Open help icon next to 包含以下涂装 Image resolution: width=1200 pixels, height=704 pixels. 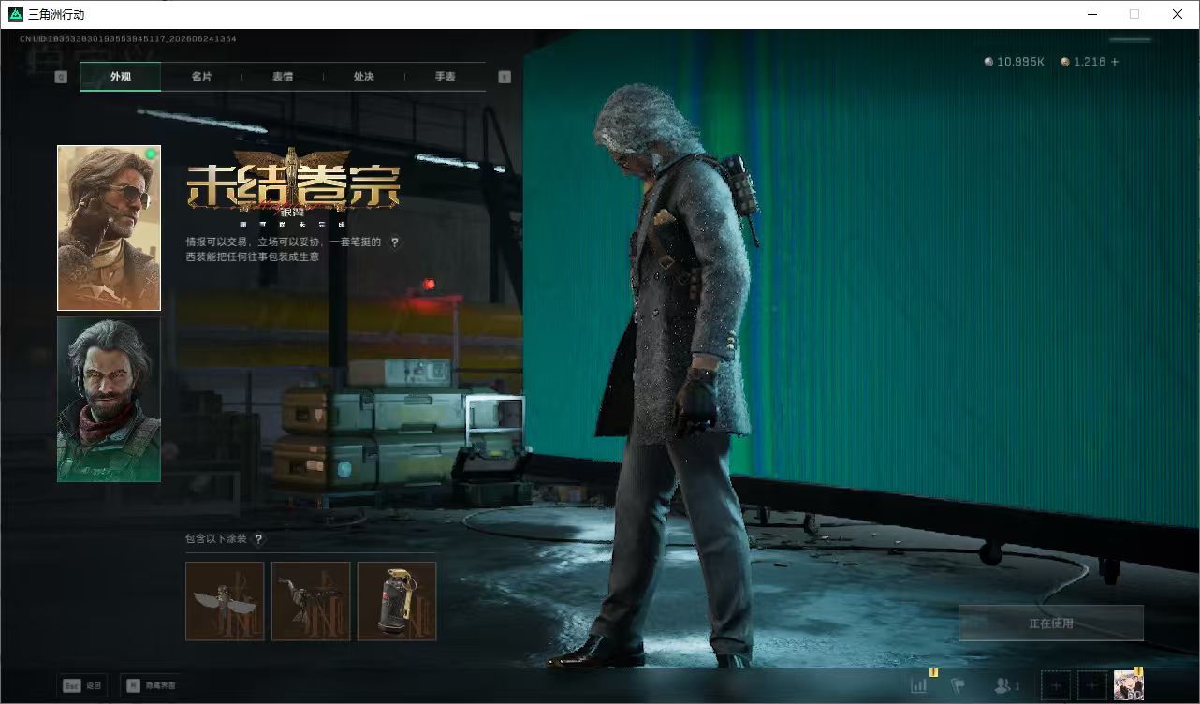point(259,539)
